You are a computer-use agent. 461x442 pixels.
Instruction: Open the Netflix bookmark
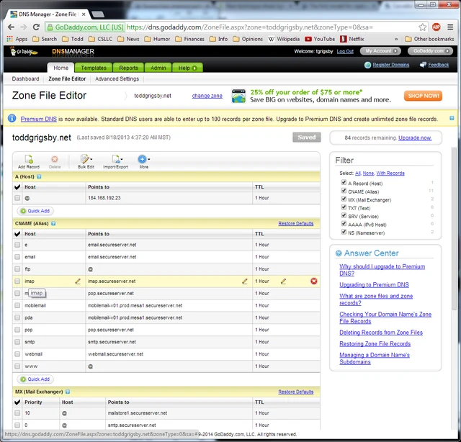(x=352, y=39)
